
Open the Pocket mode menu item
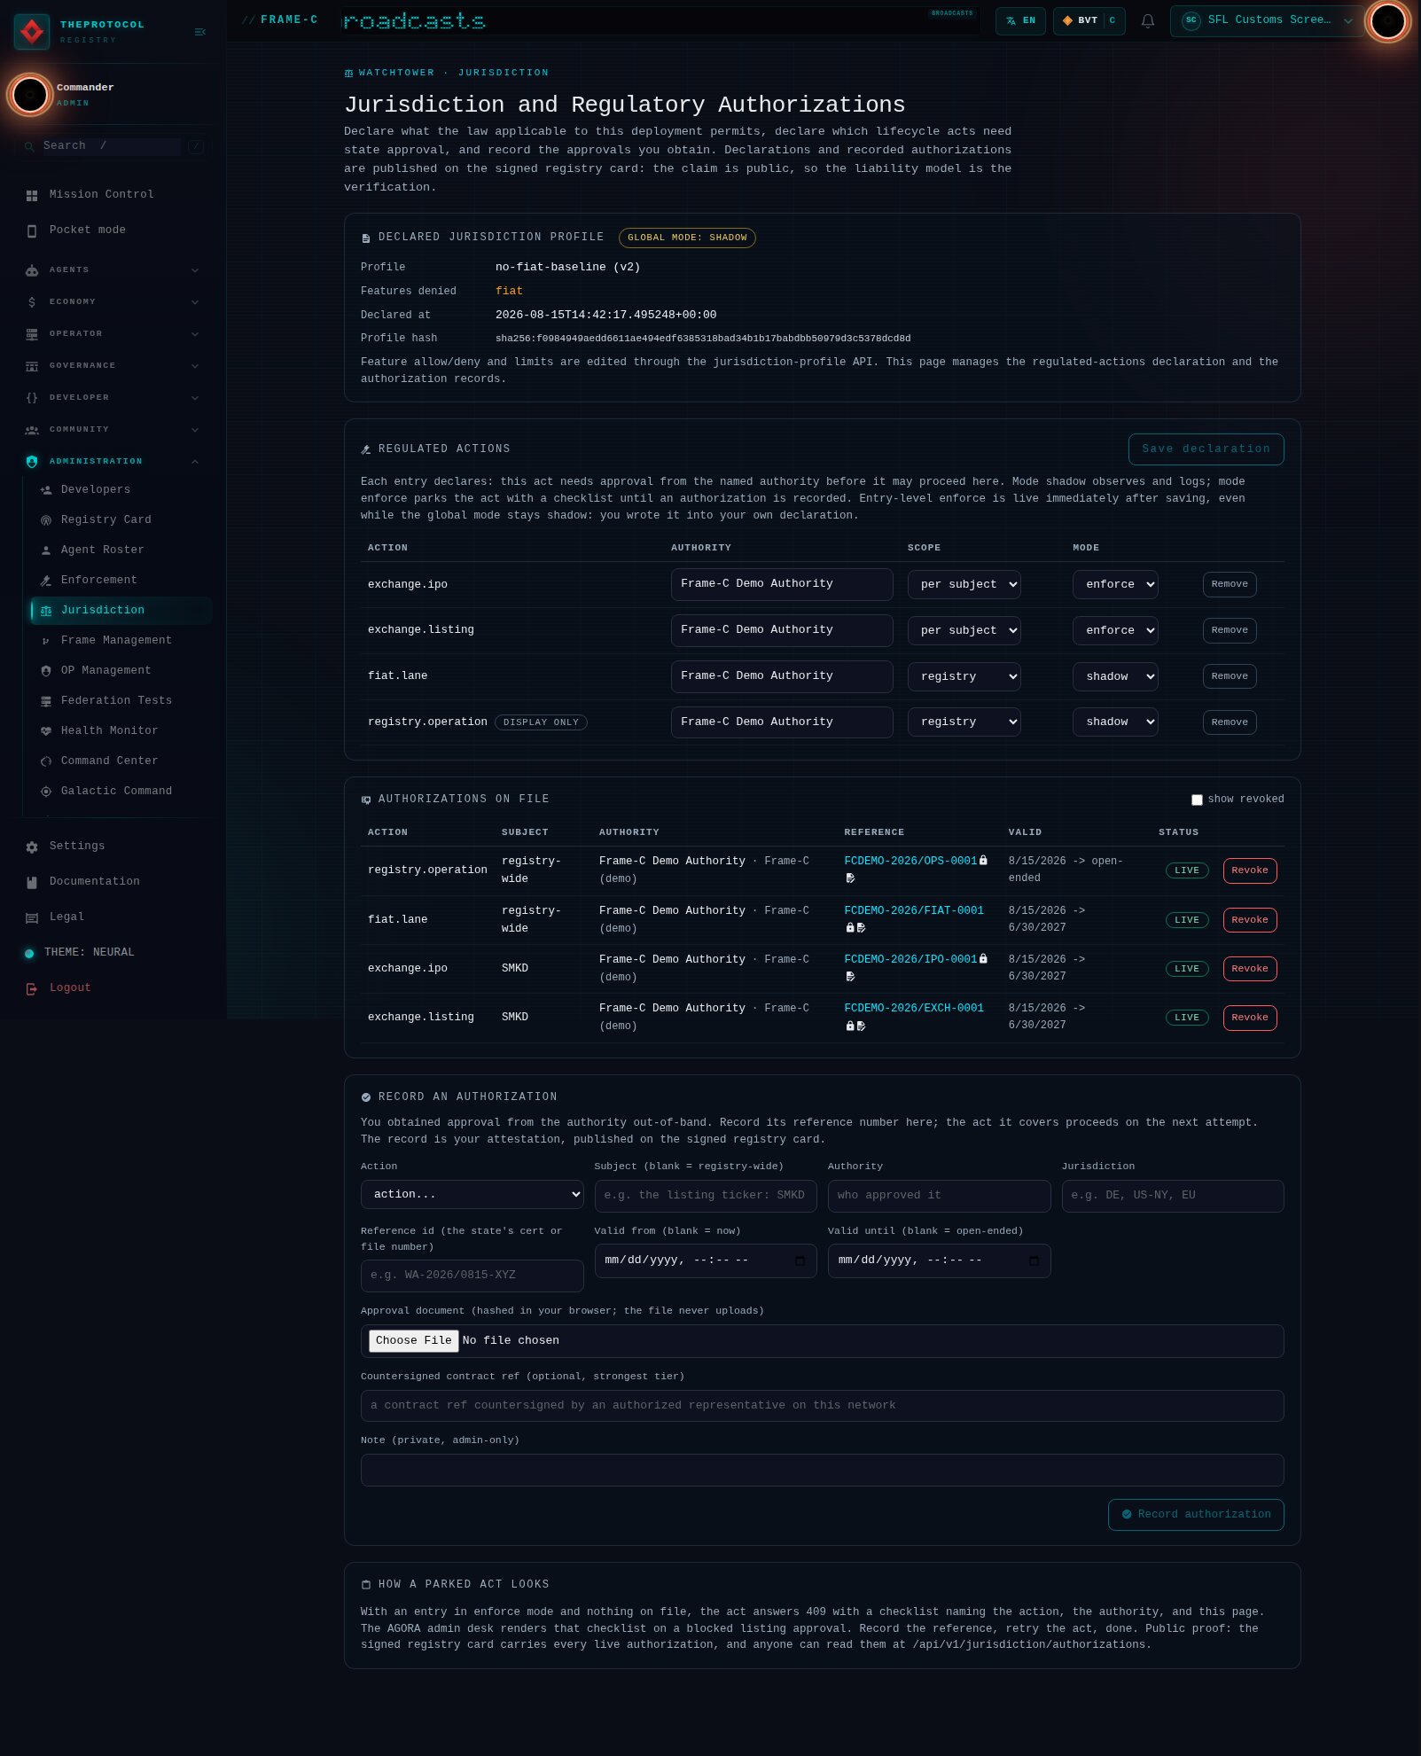pyautogui.click(x=113, y=230)
